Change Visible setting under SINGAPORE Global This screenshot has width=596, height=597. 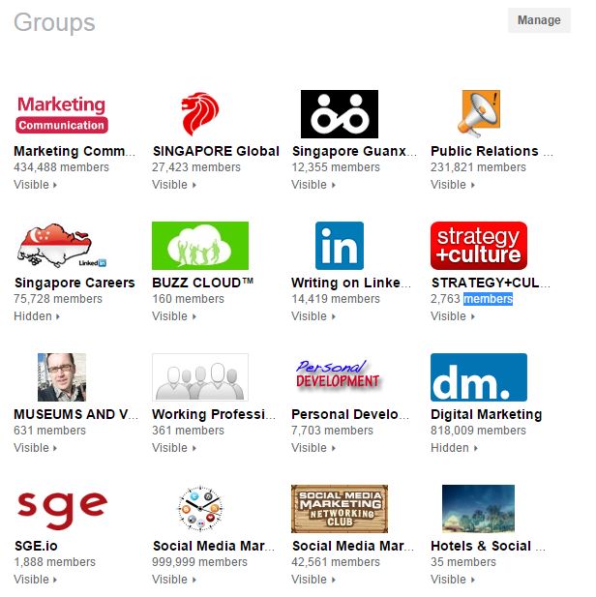[x=174, y=185]
